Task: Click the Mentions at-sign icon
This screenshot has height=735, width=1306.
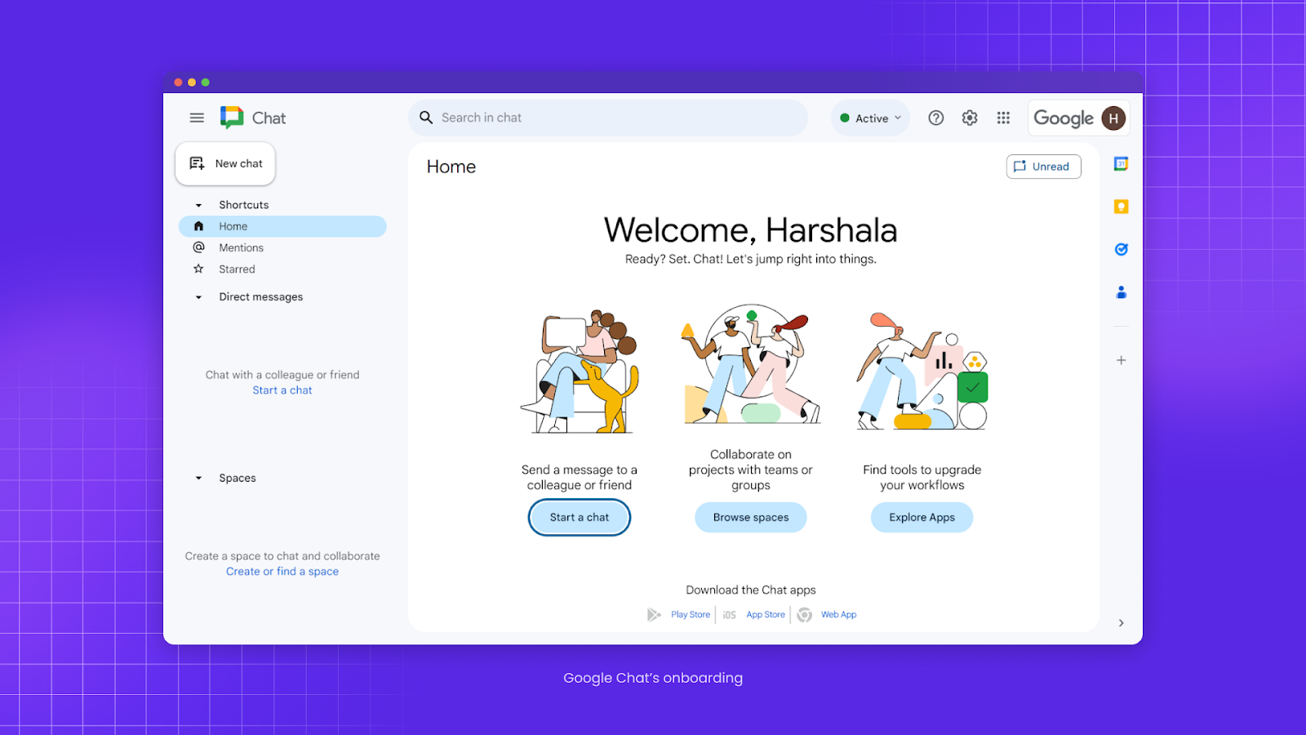Action: [x=198, y=247]
